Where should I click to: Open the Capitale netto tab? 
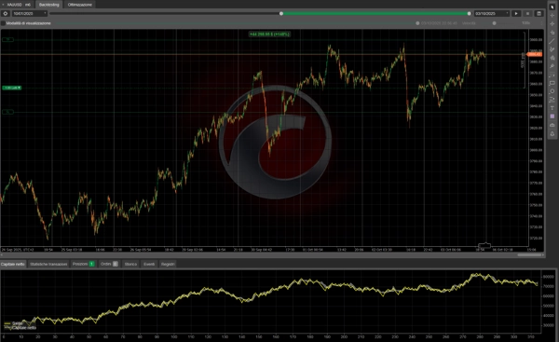tap(13, 265)
